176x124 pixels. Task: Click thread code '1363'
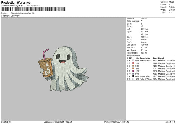[x=155, y=74]
